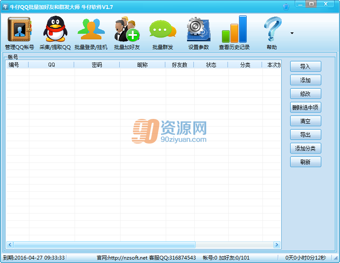Viewport: 340px width, 263px height.
Task: Click the 添加 button
Action: [305, 80]
